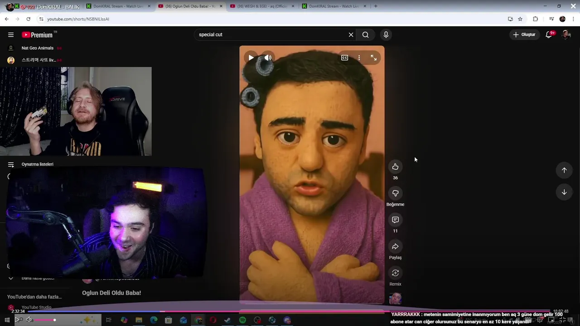
Task: Open the Chrome profile avatar
Action: pos(562,19)
